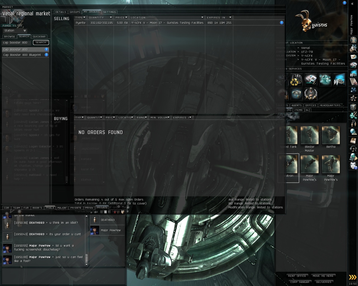The width and height of the screenshot is (358, 286).
Task: Open the Offices station tab
Action: (311, 105)
